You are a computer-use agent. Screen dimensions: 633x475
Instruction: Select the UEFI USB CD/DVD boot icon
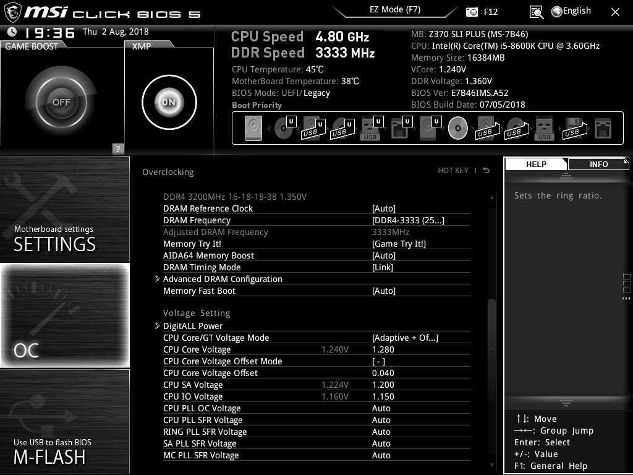[x=342, y=129]
